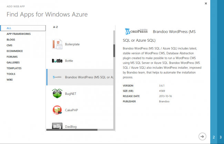Select Brandoo WordPress (MS SQL) list entry

[x=80, y=77]
